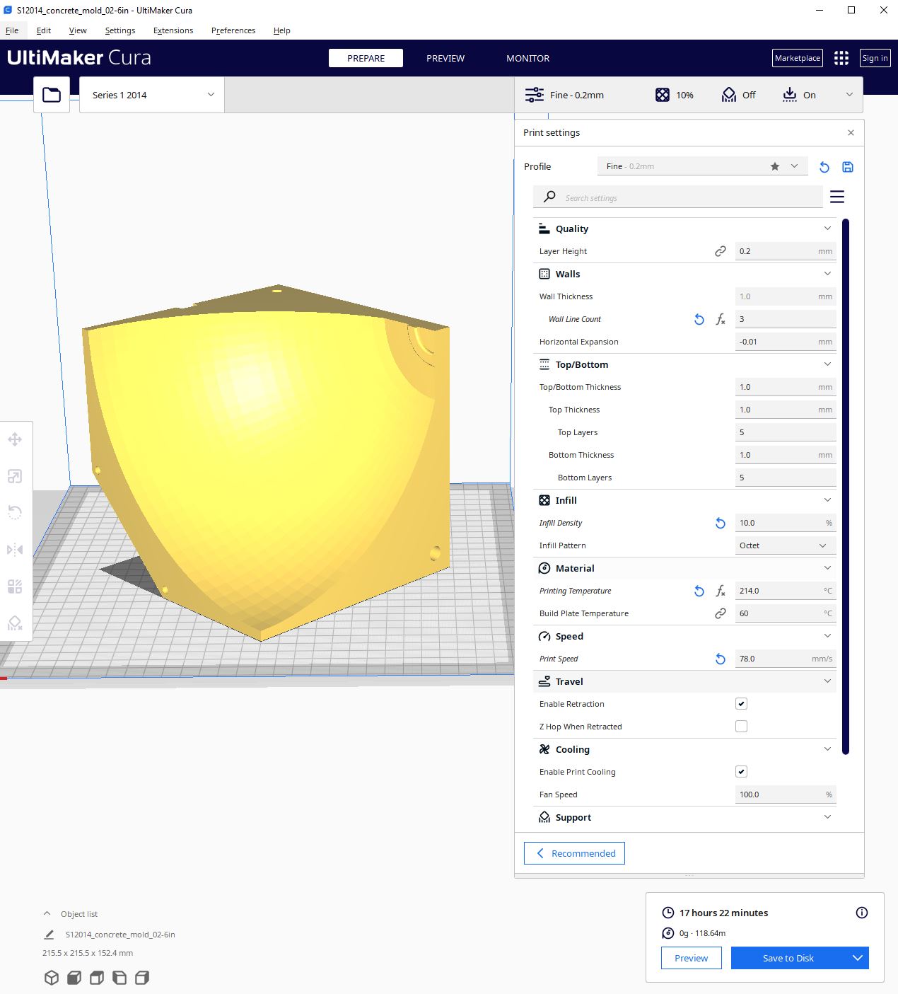This screenshot has height=994, width=898.
Task: Open the File menu
Action: click(12, 30)
